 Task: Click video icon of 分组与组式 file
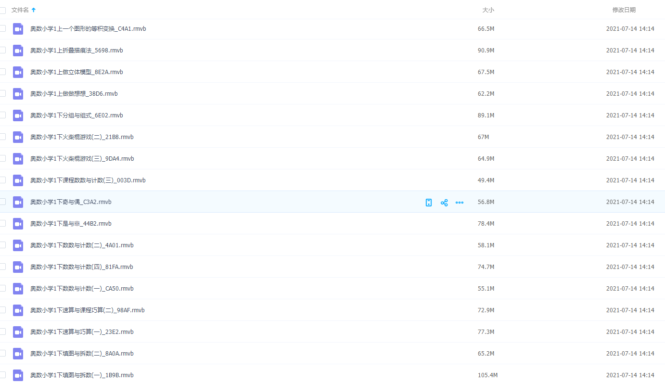coord(18,115)
